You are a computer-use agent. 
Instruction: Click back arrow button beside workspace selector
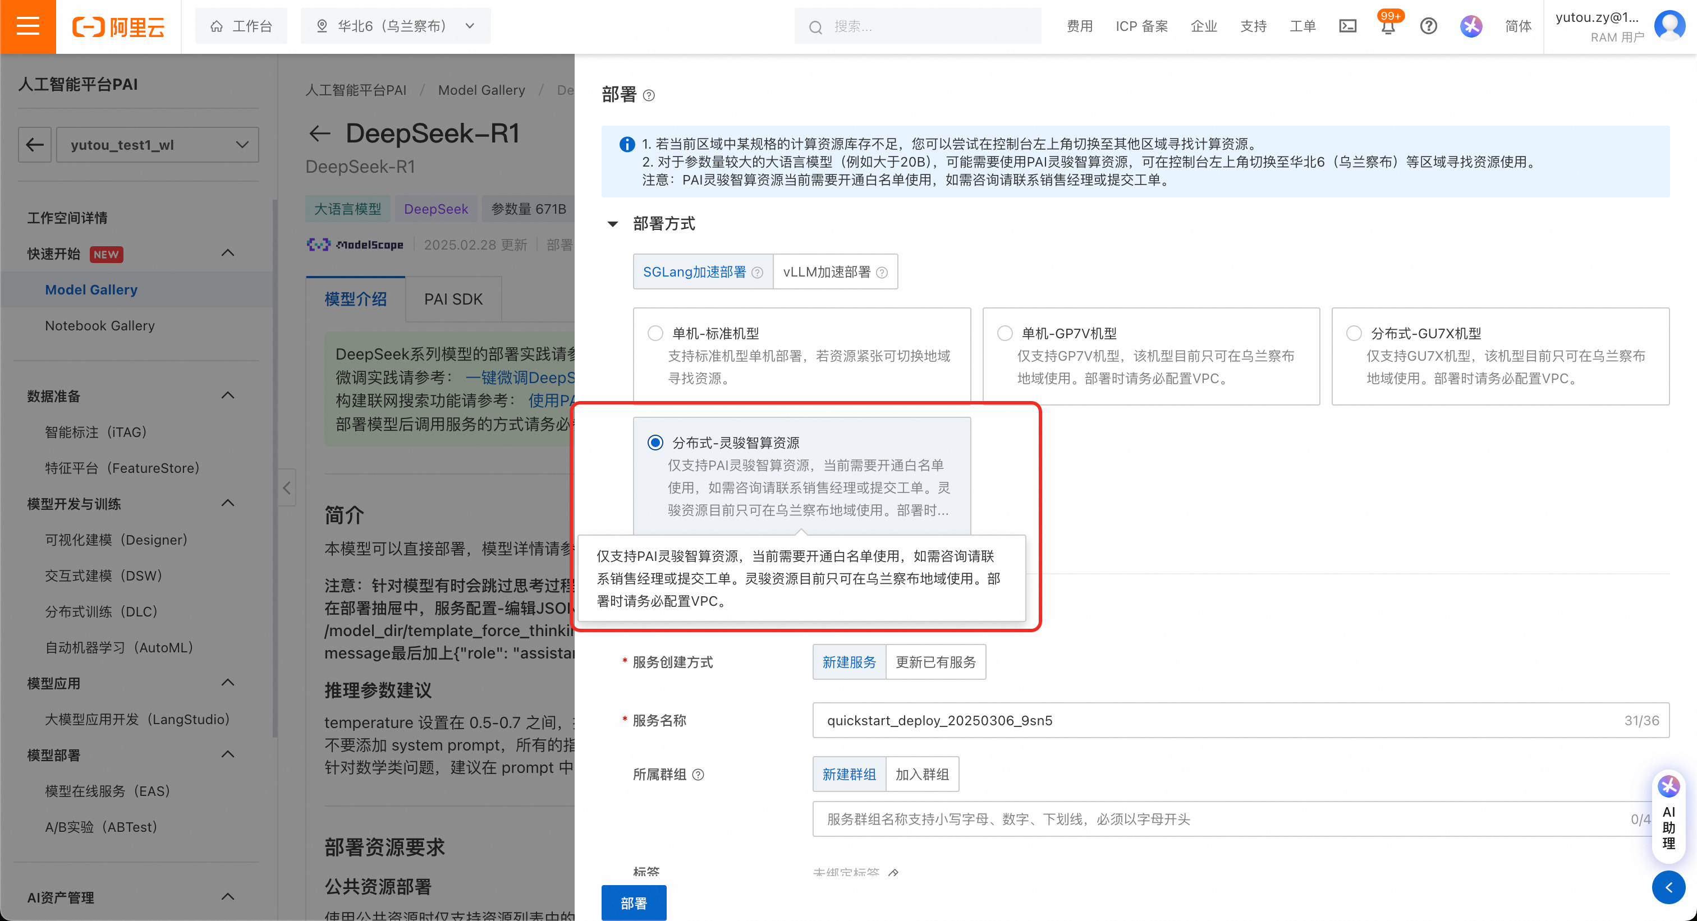(35, 145)
